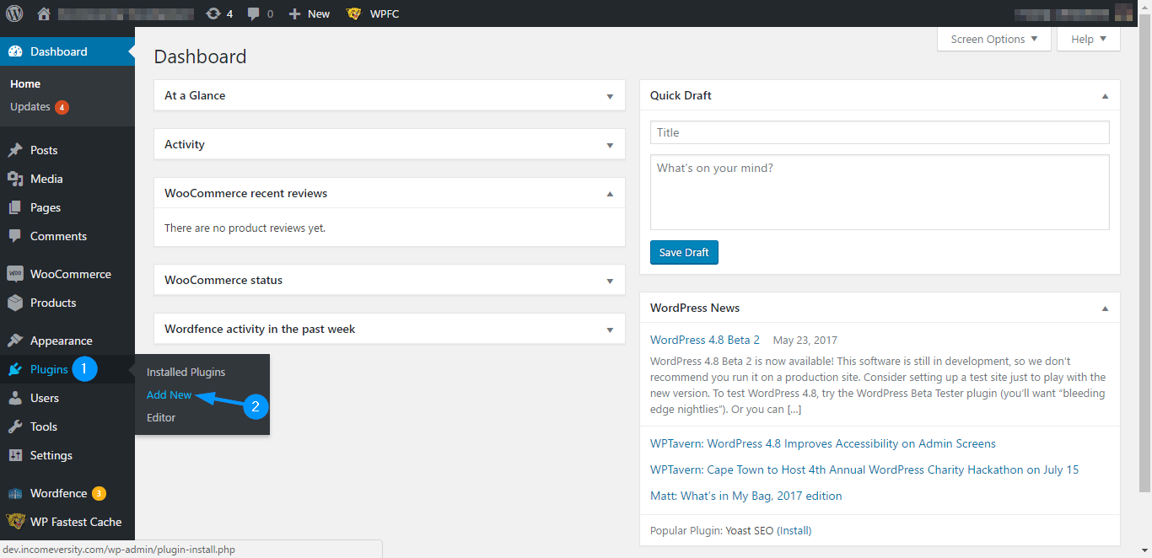Click the Dashboard page heading

pyautogui.click(x=201, y=56)
